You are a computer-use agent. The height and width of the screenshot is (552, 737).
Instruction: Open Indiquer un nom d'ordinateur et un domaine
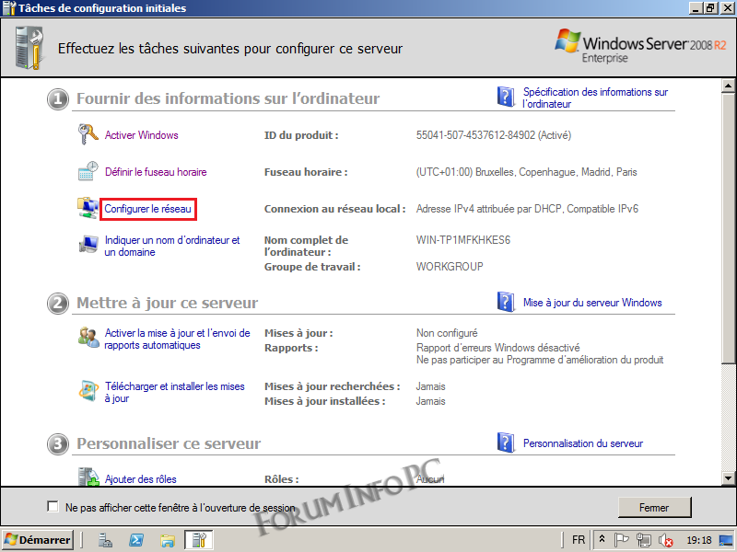(172, 246)
